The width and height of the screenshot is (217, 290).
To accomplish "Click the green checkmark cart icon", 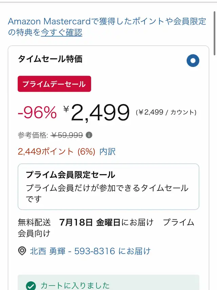I will tap(31, 286).
